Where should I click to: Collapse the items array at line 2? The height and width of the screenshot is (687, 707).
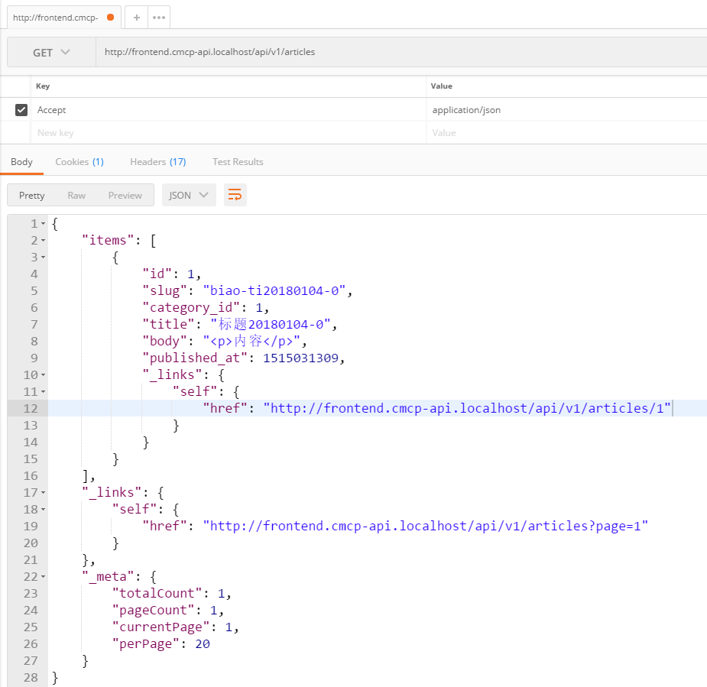[x=44, y=241]
